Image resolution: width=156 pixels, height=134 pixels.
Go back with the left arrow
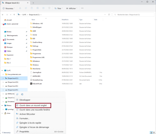pos(3,15)
